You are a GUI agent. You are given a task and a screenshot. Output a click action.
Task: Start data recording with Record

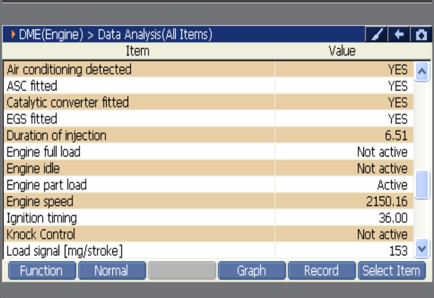point(322,271)
